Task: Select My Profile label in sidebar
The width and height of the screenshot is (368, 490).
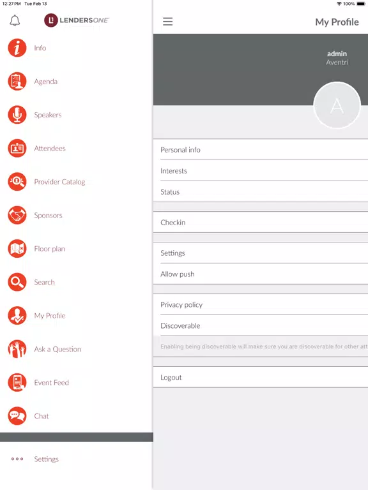Action: (x=50, y=315)
